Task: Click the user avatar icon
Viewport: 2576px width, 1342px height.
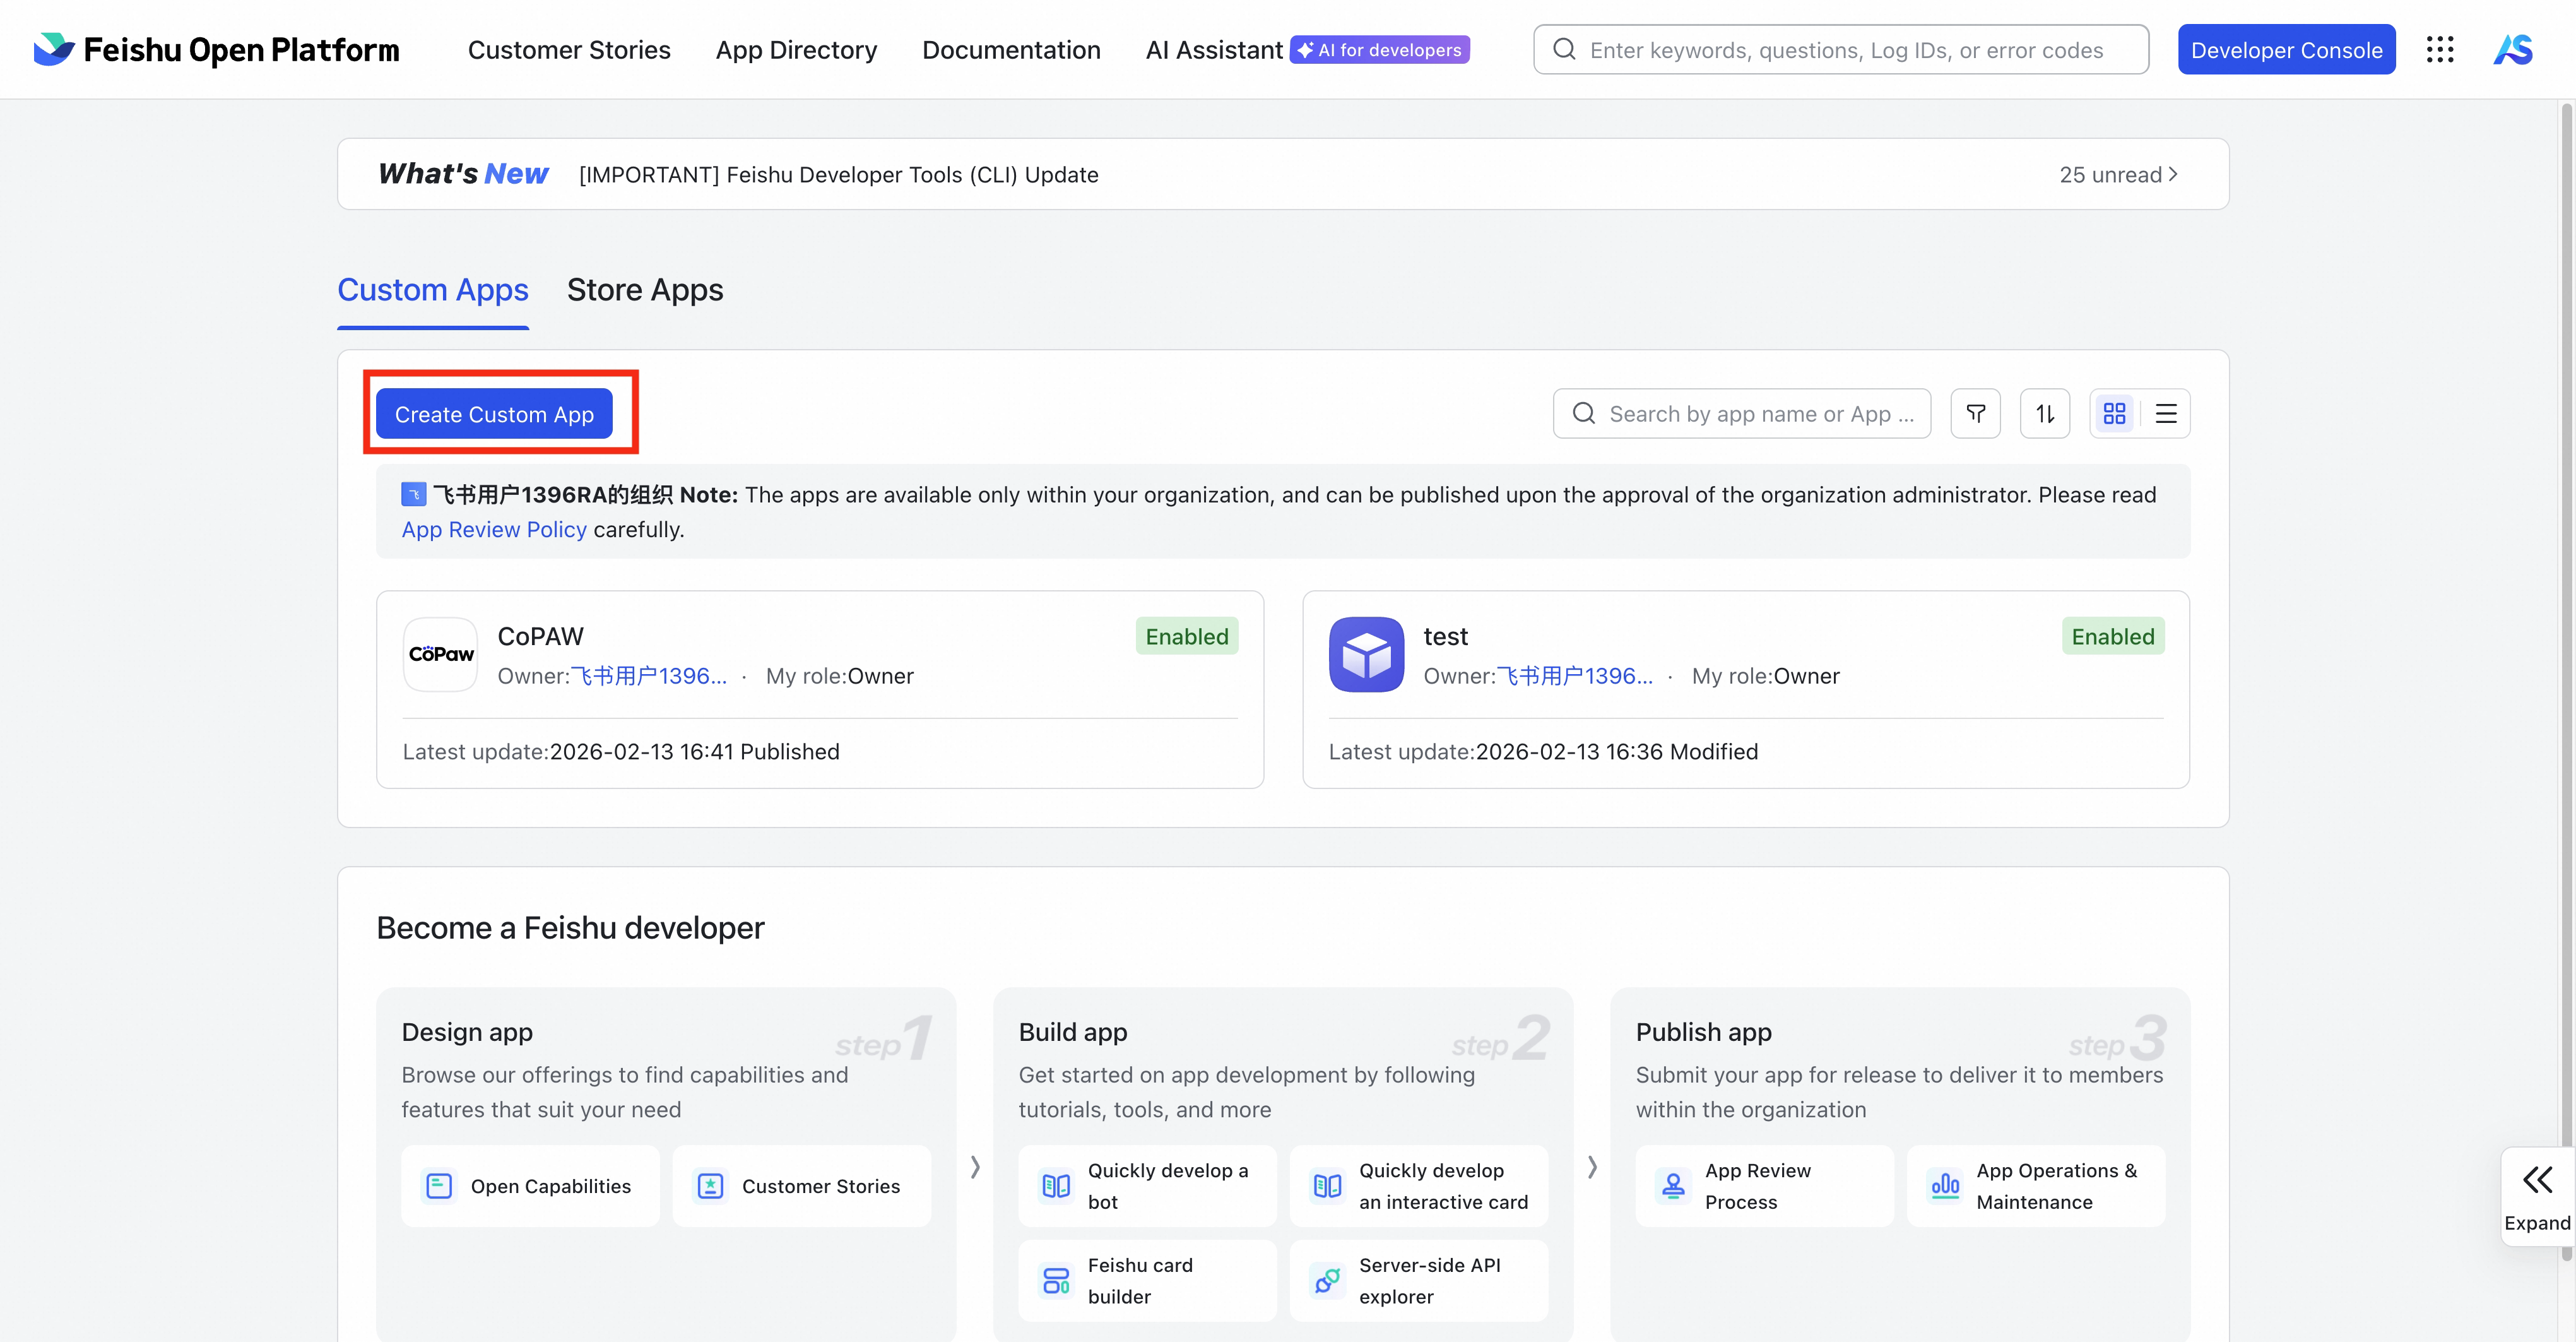Action: point(2513,49)
